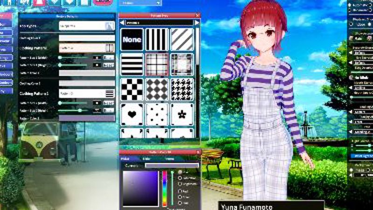Click the rainbow hue strip

pyautogui.click(x=165, y=189)
